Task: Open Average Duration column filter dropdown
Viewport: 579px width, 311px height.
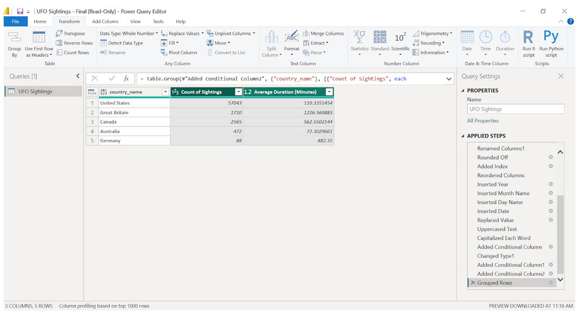Action: tap(329, 92)
